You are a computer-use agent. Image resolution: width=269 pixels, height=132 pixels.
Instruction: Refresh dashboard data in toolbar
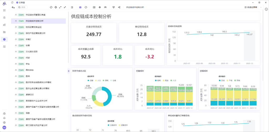[x=86, y=7]
